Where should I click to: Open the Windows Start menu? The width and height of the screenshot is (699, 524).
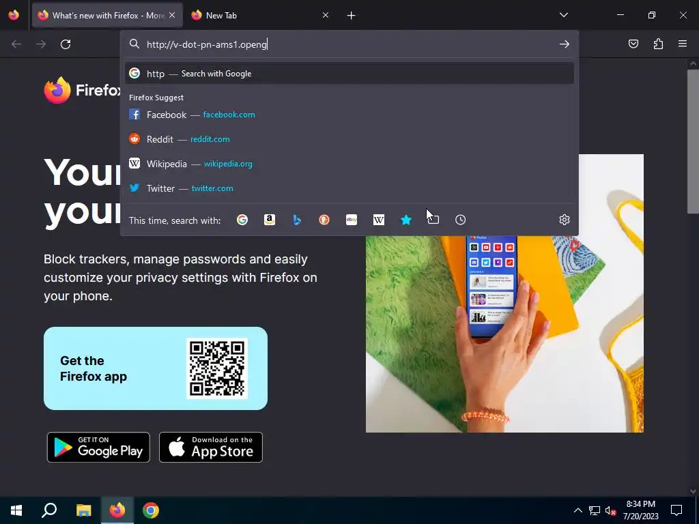16,510
